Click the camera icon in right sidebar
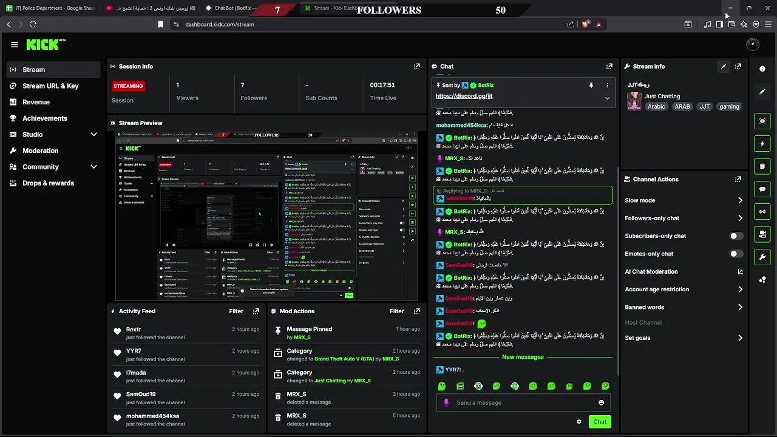Viewport: 777px width, 437px height. (x=762, y=234)
